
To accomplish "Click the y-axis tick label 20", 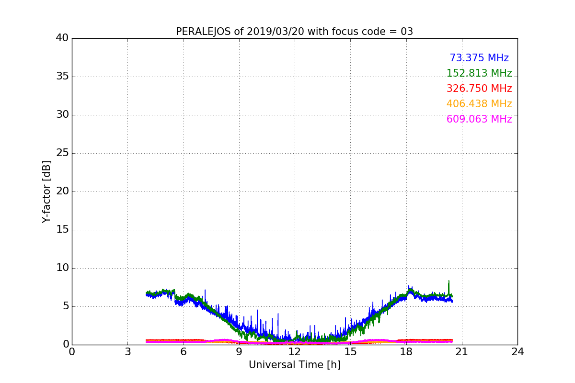I will [62, 191].
